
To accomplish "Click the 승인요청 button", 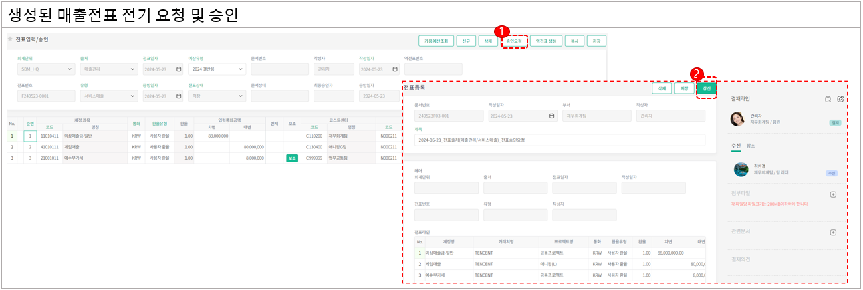I will click(x=513, y=41).
